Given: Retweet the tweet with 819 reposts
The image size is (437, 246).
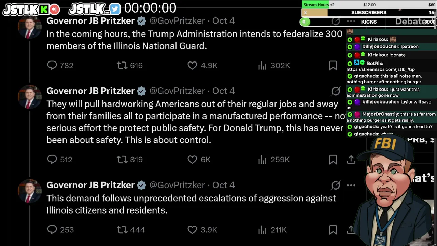Looking at the screenshot, I should coord(122,159).
